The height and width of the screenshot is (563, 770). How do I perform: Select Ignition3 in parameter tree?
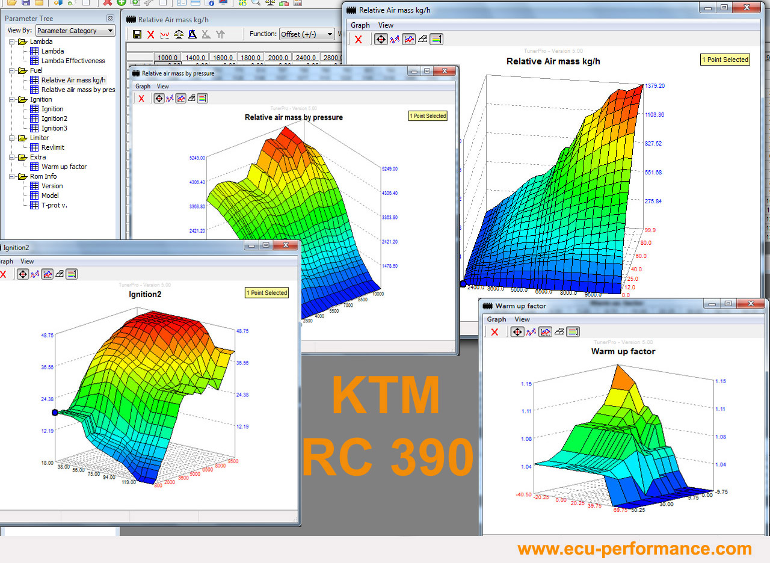pos(54,128)
